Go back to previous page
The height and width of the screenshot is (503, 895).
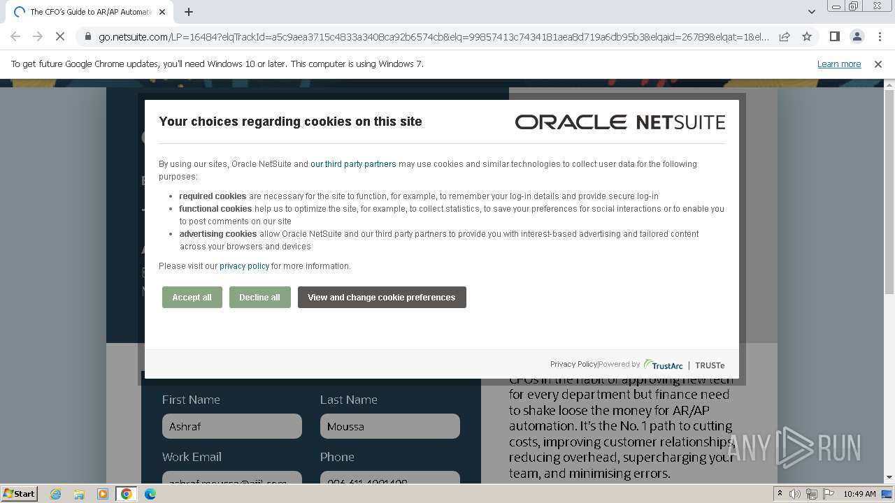pyautogui.click(x=15, y=36)
